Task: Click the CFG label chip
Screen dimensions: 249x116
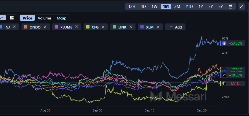Action: click(x=96, y=27)
